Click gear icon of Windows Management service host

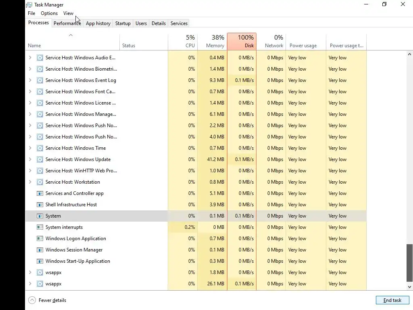(x=40, y=114)
